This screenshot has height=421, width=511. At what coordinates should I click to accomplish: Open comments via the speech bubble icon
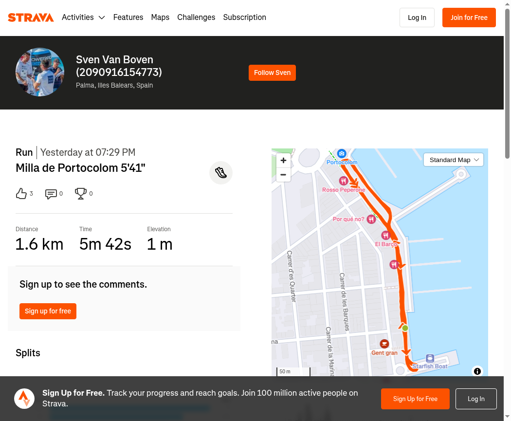coord(51,194)
